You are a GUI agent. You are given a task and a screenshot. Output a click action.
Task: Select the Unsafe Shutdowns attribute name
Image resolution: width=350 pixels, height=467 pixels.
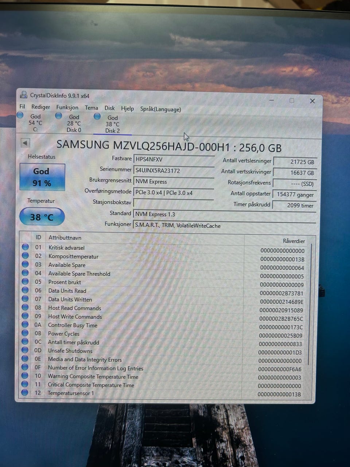pyautogui.click(x=70, y=351)
